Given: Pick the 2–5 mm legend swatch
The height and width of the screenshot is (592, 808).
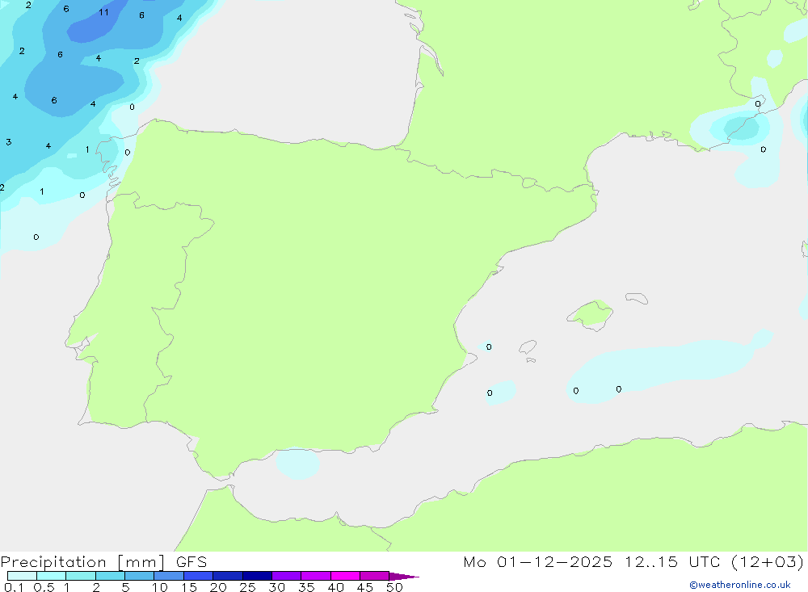Looking at the screenshot, I should 110,576.
